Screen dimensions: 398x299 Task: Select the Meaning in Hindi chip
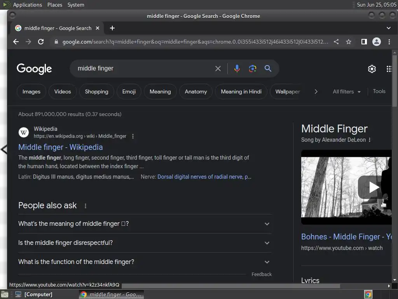pos(241,91)
